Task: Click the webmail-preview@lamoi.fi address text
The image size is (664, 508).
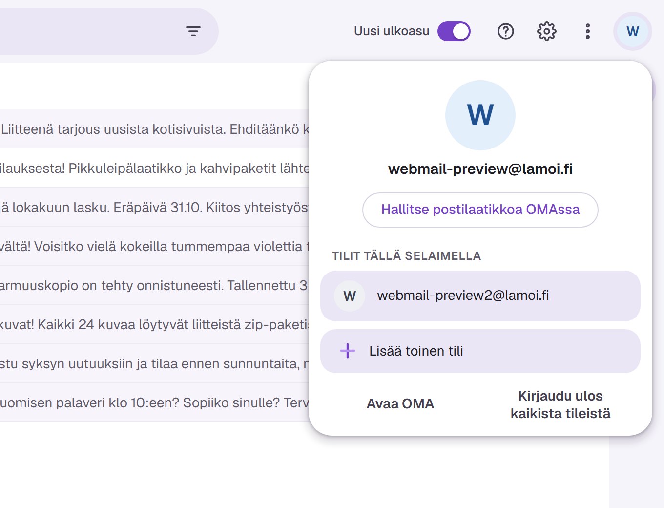Action: coord(480,169)
